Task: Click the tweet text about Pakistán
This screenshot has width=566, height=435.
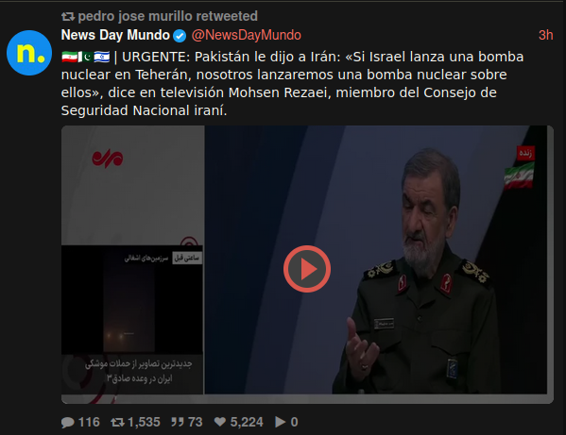Action: point(292,84)
